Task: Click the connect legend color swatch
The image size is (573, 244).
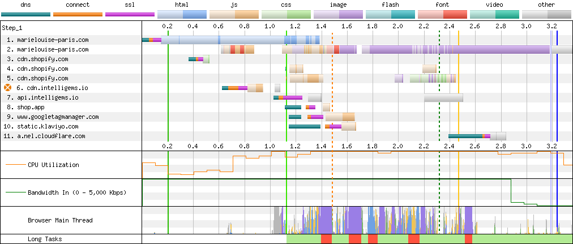Action: click(x=78, y=14)
